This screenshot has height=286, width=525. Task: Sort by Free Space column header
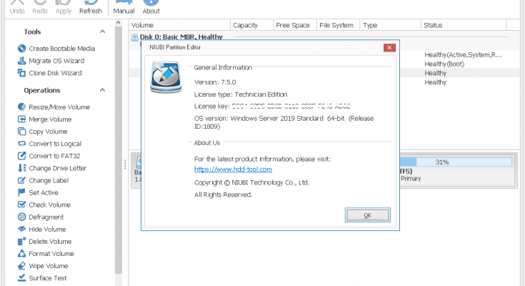click(295, 25)
